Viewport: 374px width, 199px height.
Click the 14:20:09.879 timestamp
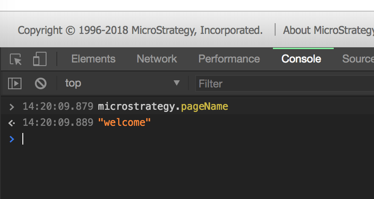tap(58, 107)
